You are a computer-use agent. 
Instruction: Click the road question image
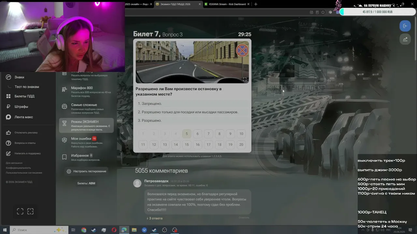[192, 62]
